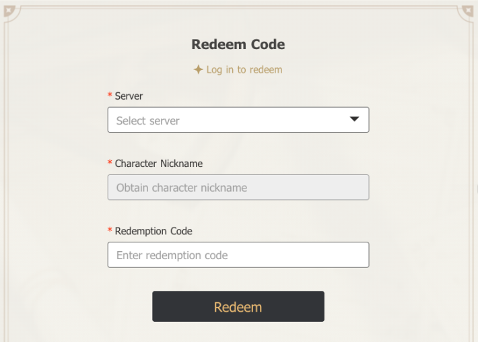Click the Redemption Code label
The height and width of the screenshot is (342, 478).
coord(153,231)
